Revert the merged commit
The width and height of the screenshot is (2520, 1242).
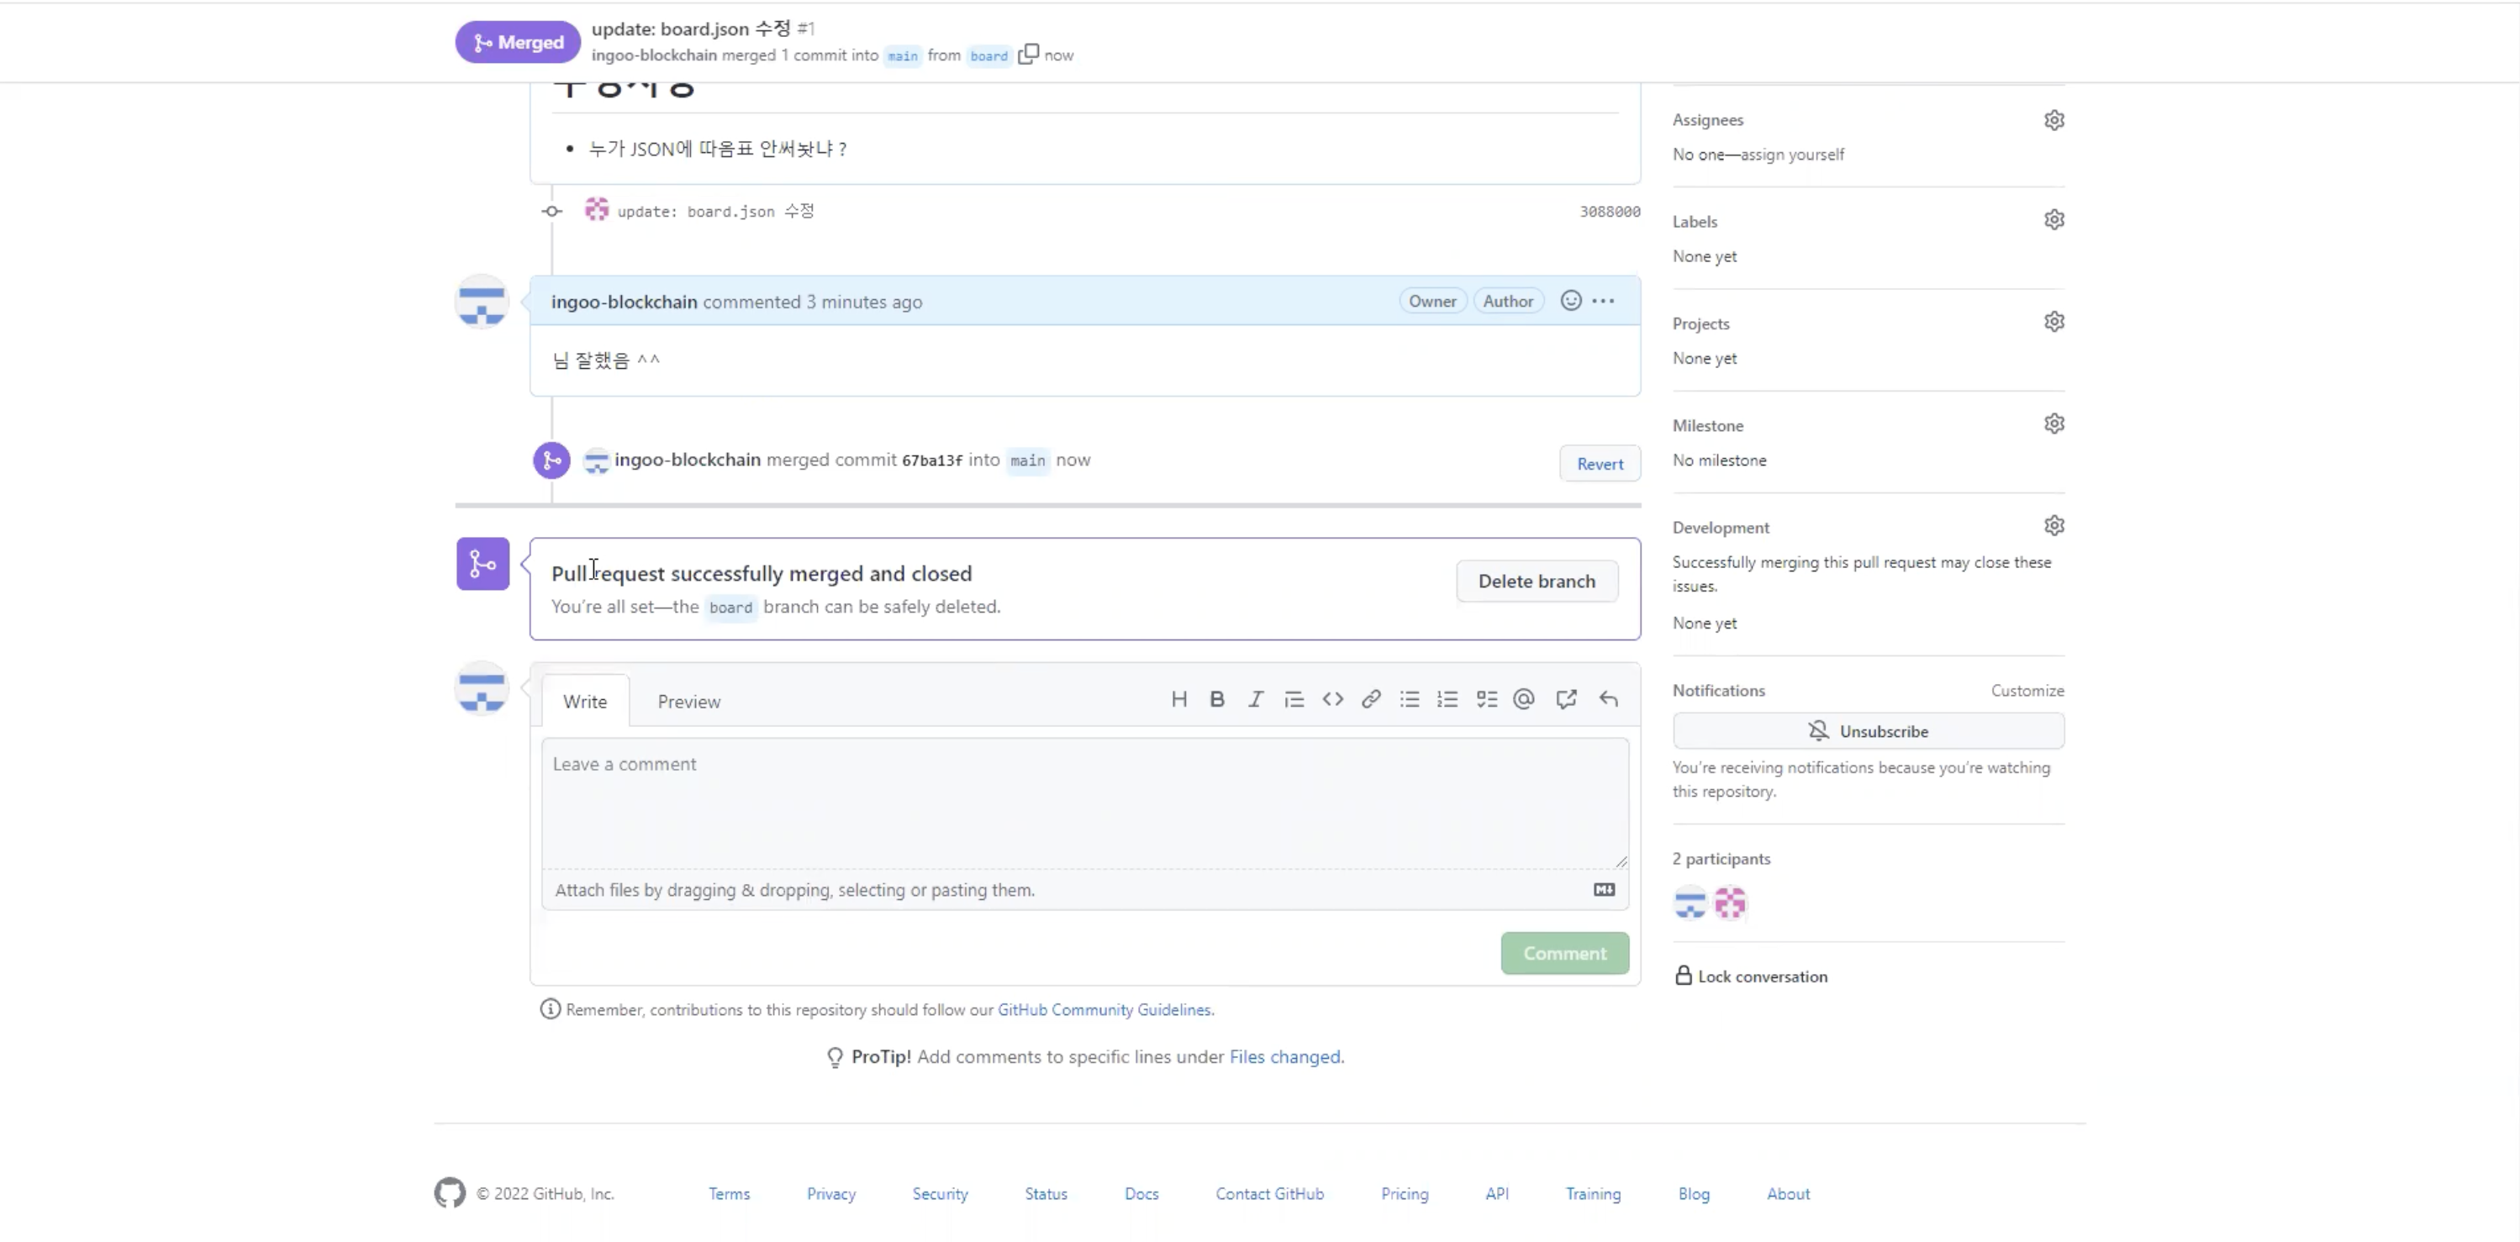pos(1600,465)
